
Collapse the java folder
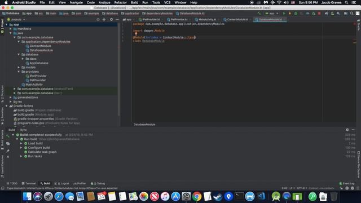click(11, 33)
